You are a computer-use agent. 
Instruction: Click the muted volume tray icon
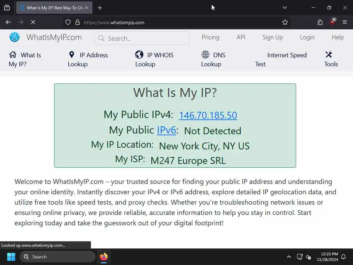tap(309, 257)
